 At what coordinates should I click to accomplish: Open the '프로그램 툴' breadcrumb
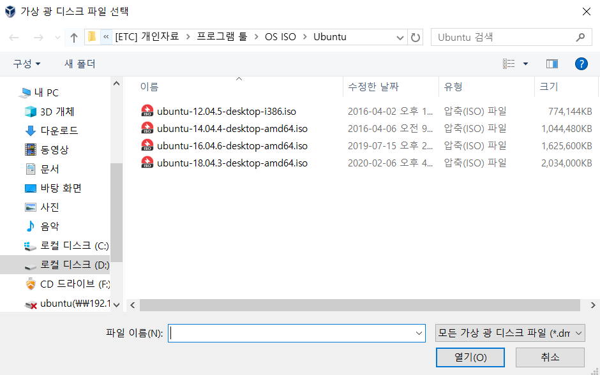[x=222, y=37]
